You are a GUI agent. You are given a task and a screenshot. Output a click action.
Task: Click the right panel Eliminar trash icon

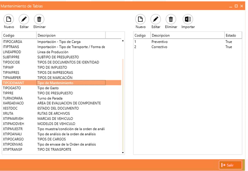tap(171, 19)
